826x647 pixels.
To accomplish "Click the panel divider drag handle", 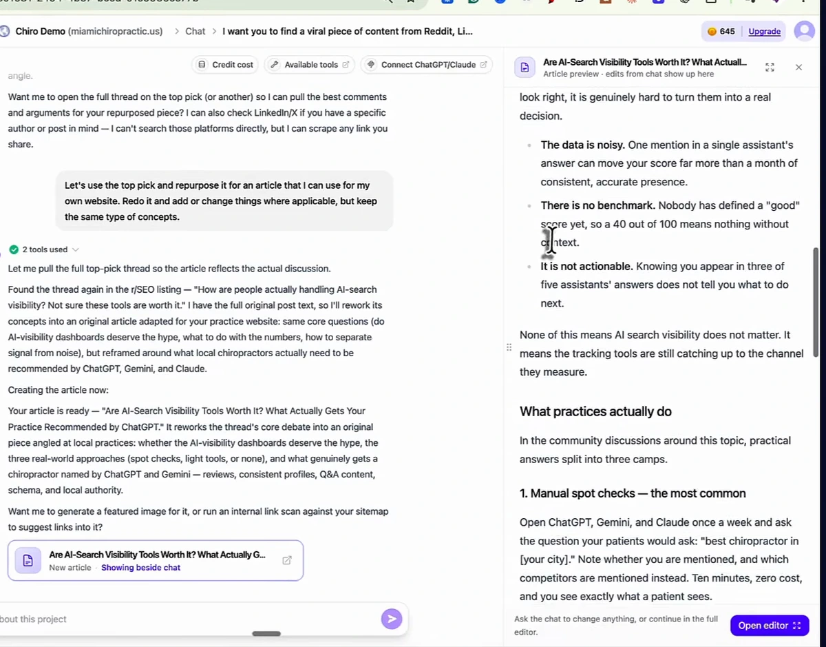I will click(509, 347).
